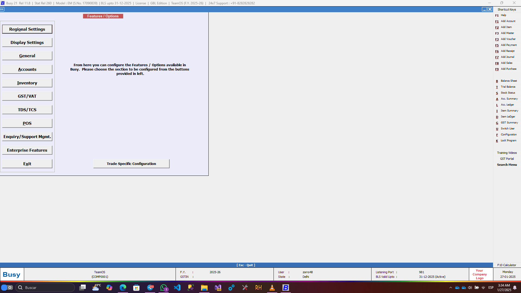The width and height of the screenshot is (521, 293).
Task: Click Add Receipt shortcut
Action: tap(505, 51)
